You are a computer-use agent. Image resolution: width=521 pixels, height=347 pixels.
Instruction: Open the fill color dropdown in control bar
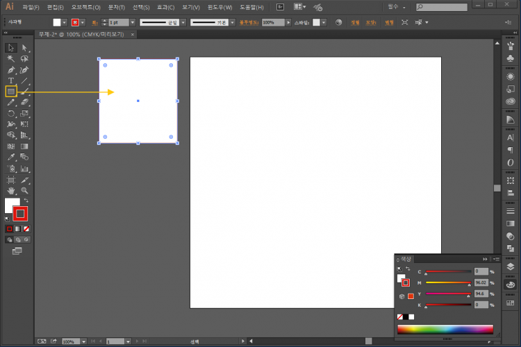click(66, 22)
